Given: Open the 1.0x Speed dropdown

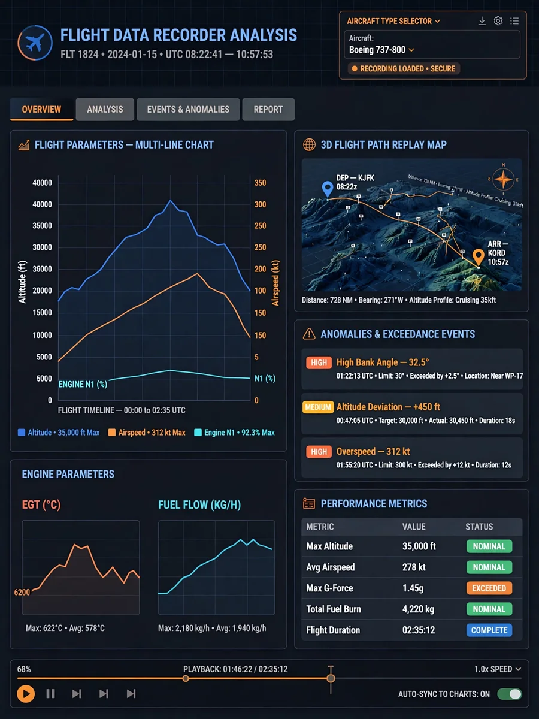Looking at the screenshot, I should 497,669.
